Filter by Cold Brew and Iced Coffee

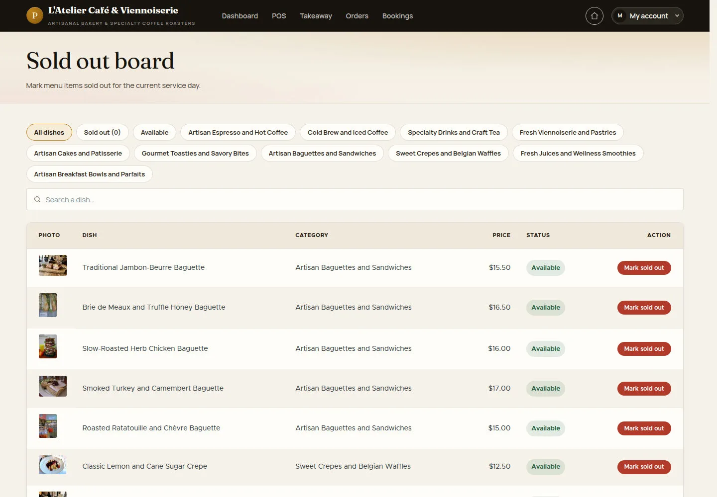(348, 132)
